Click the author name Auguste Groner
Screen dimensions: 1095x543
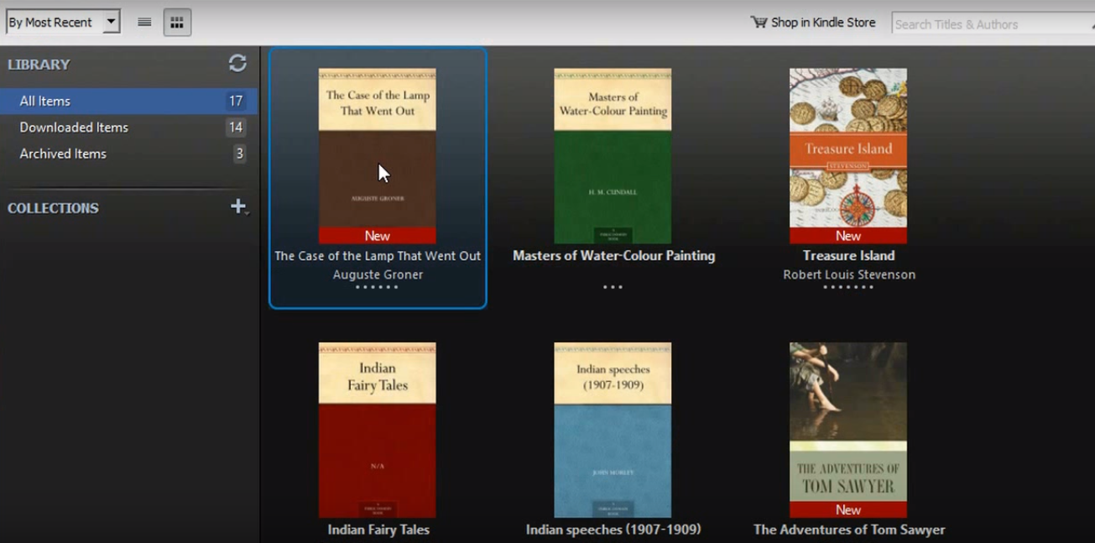pyautogui.click(x=378, y=274)
